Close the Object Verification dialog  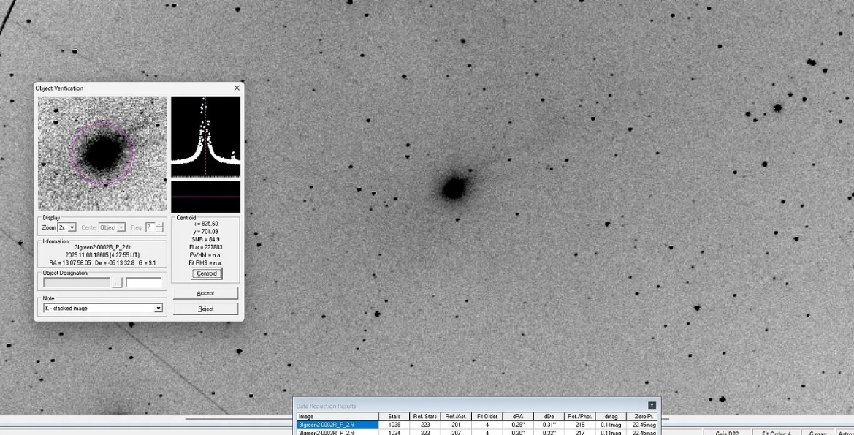tap(237, 88)
